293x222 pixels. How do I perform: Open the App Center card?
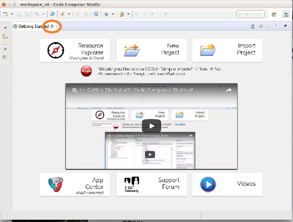point(75,184)
